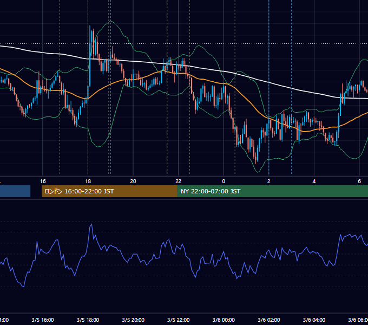The image size is (368, 325).
Task: Click the ロンドン 16:00-22:00 JST session bar
Action: [109, 191]
